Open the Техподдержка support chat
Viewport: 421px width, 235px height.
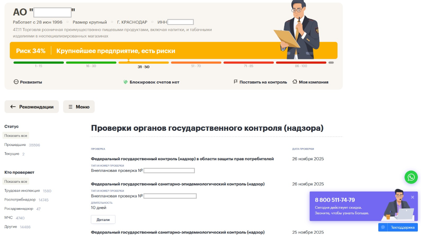[x=398, y=227]
